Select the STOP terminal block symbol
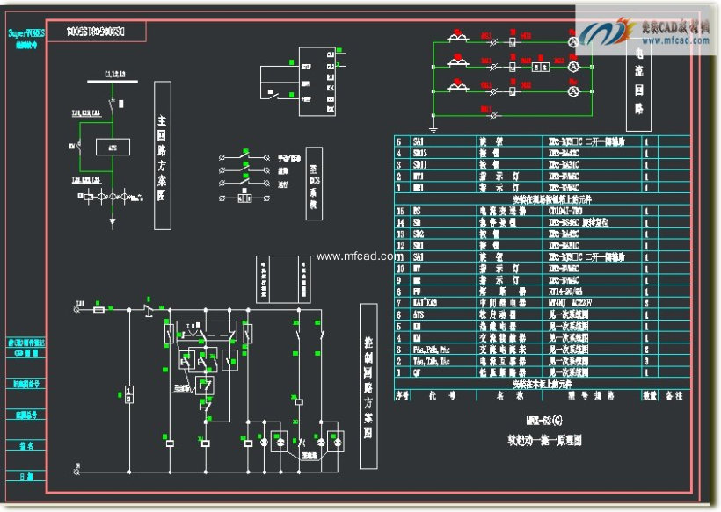 pyautogui.click(x=306, y=67)
